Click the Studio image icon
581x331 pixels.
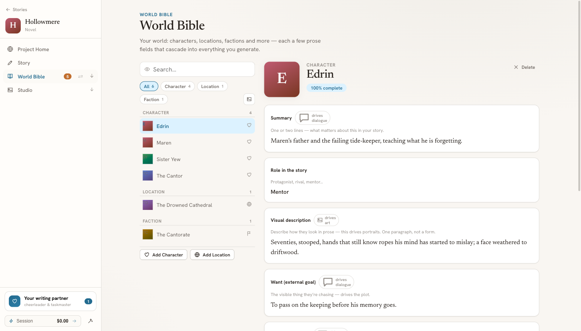point(10,90)
